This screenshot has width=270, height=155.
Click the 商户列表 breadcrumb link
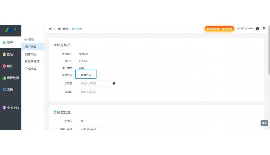77,29
